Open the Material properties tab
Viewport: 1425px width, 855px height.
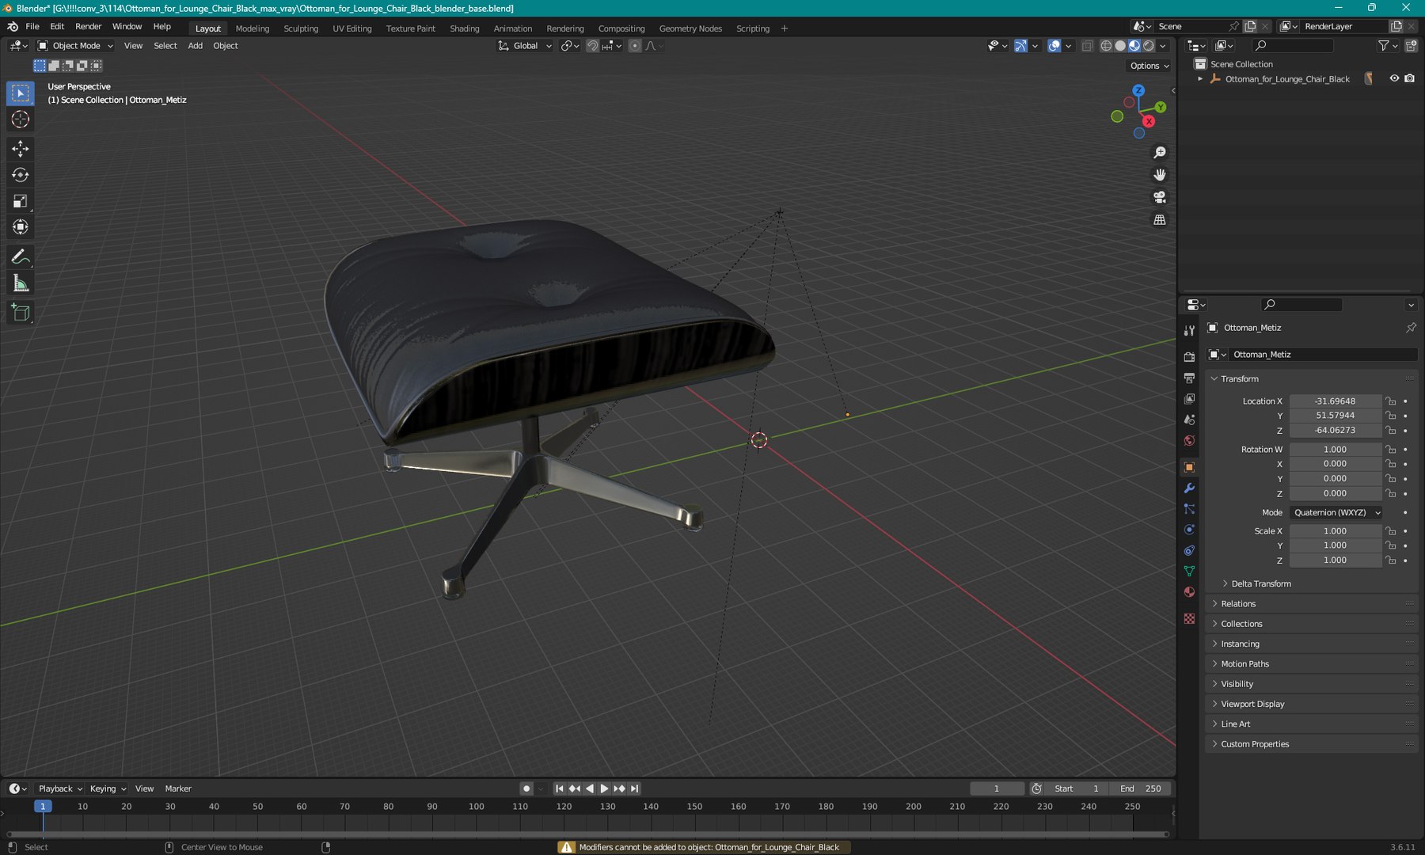pyautogui.click(x=1189, y=592)
